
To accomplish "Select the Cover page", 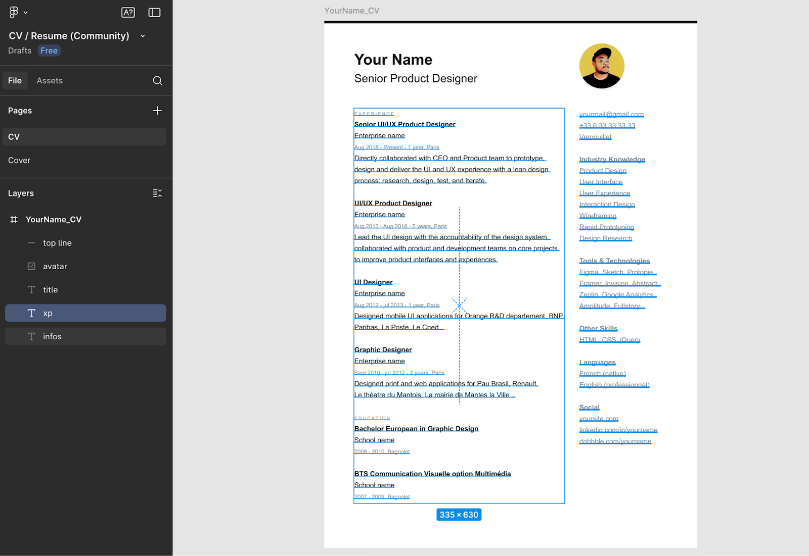I will pyautogui.click(x=19, y=160).
